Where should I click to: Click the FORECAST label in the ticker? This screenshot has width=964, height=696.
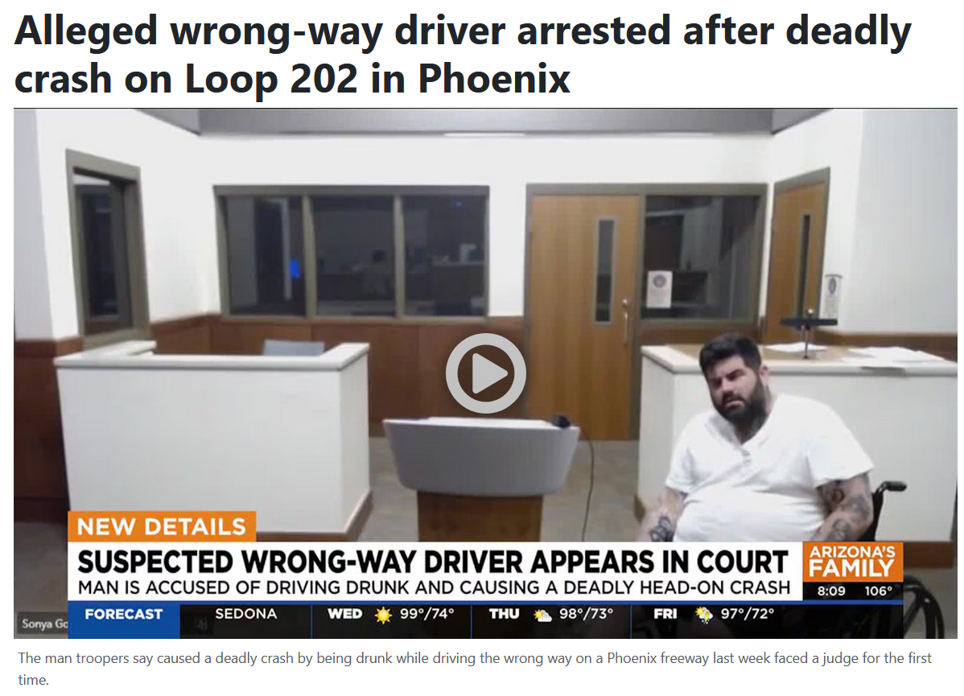(124, 614)
